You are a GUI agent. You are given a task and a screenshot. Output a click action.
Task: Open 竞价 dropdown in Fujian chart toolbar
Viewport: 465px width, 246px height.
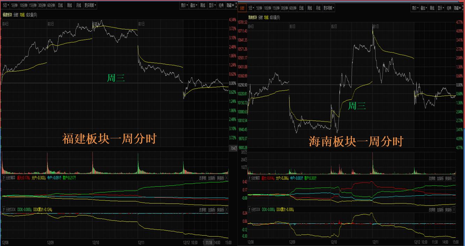pyautogui.click(x=184, y=6)
